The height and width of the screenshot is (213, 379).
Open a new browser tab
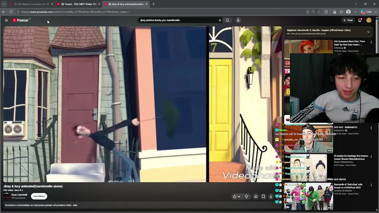coord(153,4)
